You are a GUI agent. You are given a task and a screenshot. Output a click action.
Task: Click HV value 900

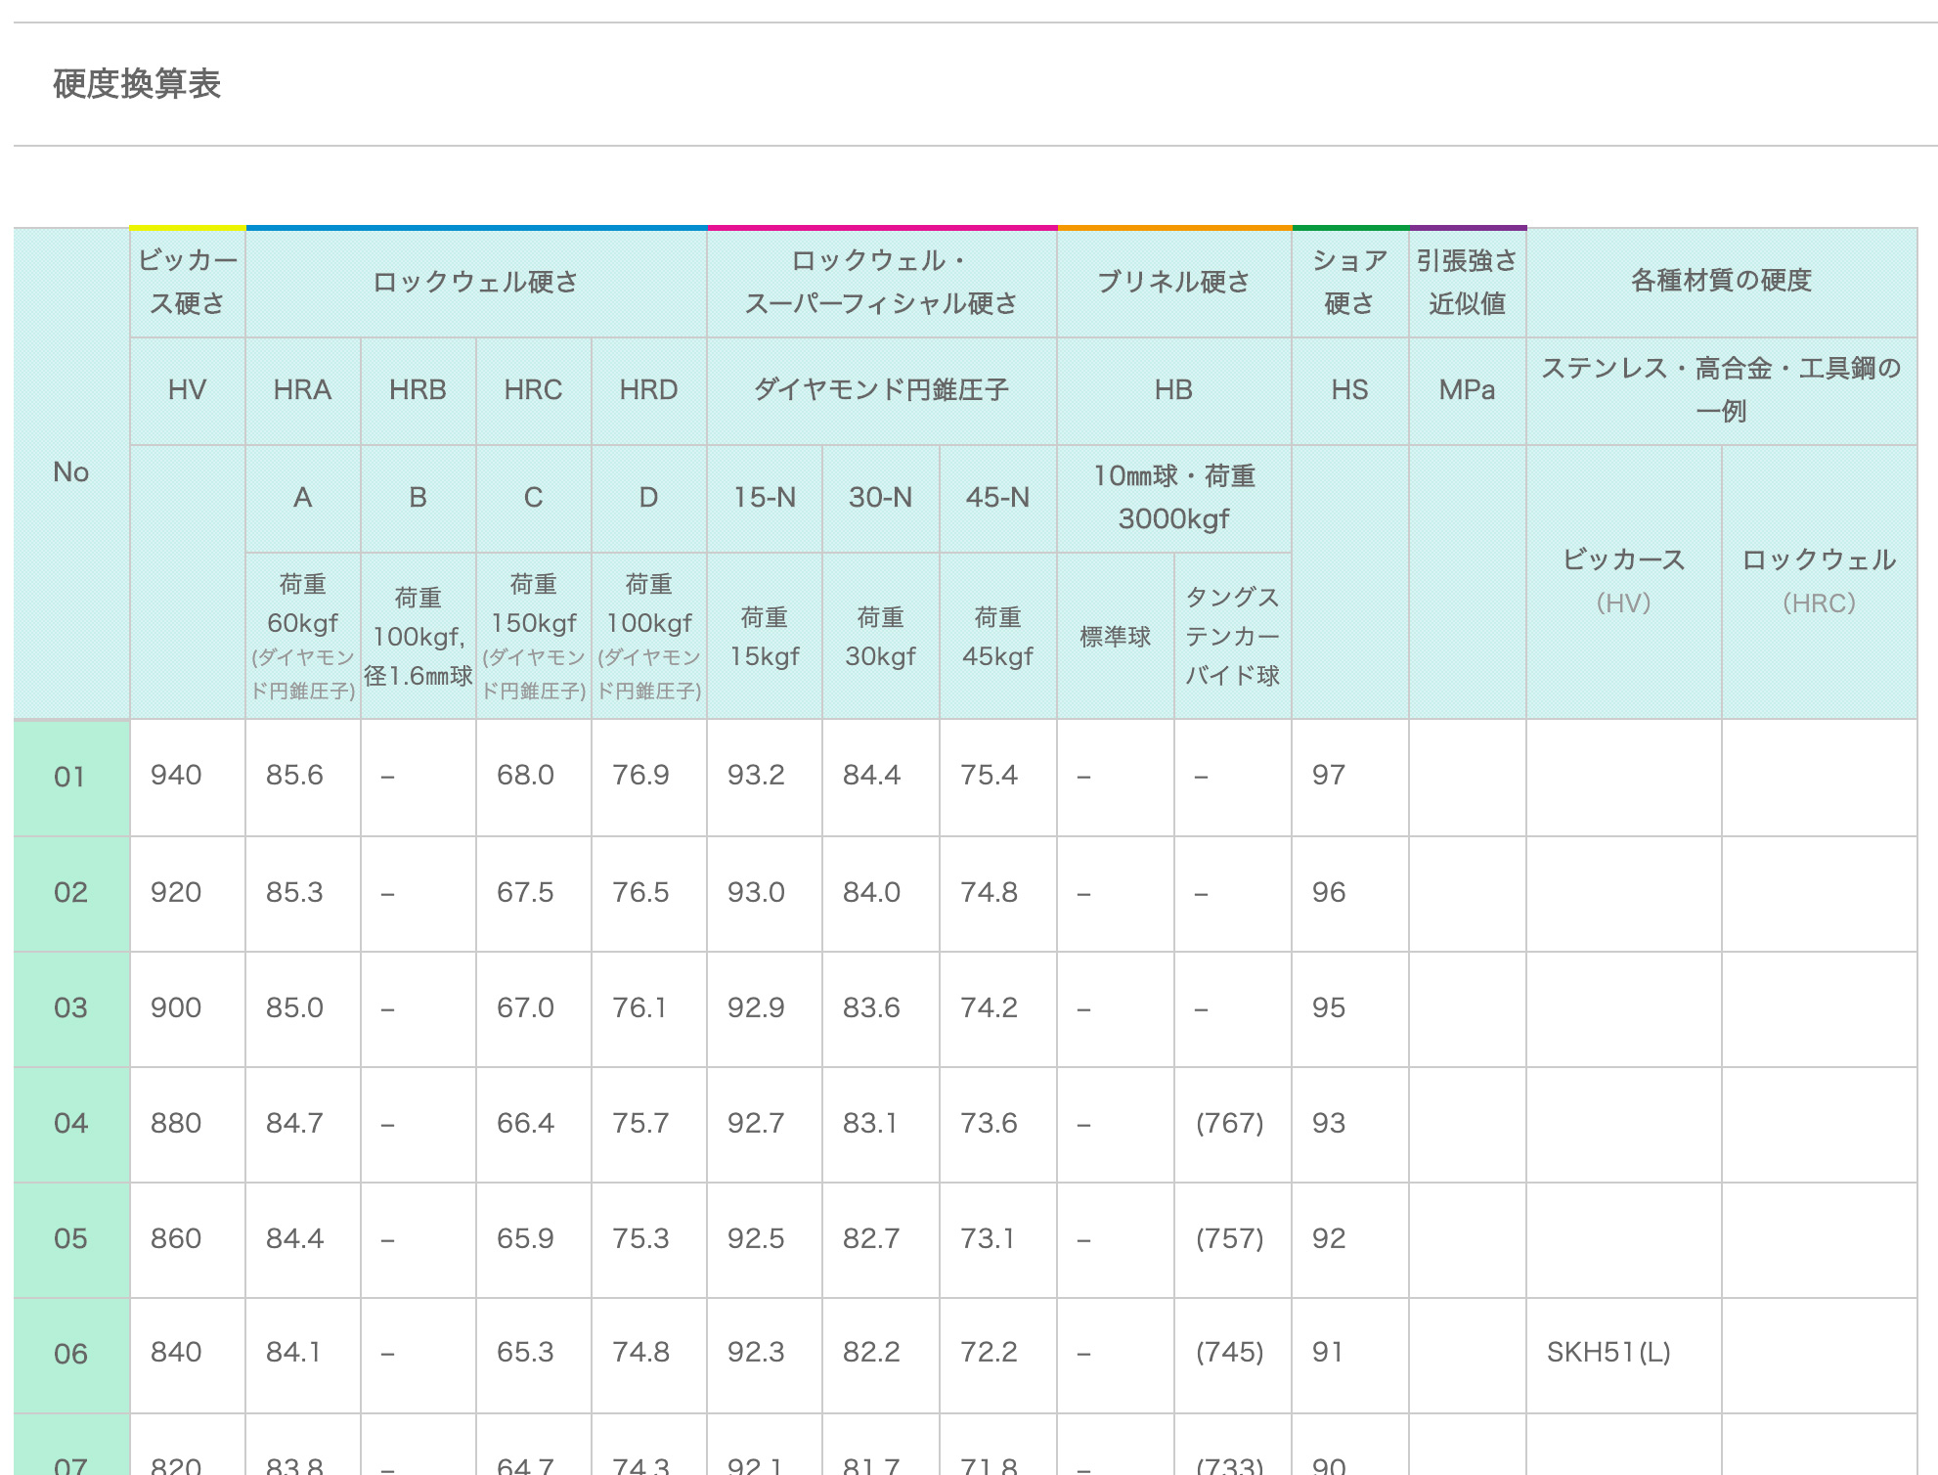pos(176,1007)
